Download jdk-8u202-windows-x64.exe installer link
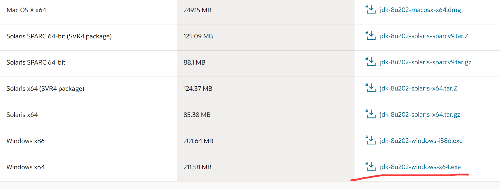Image resolution: width=500 pixels, height=189 pixels. [420, 167]
